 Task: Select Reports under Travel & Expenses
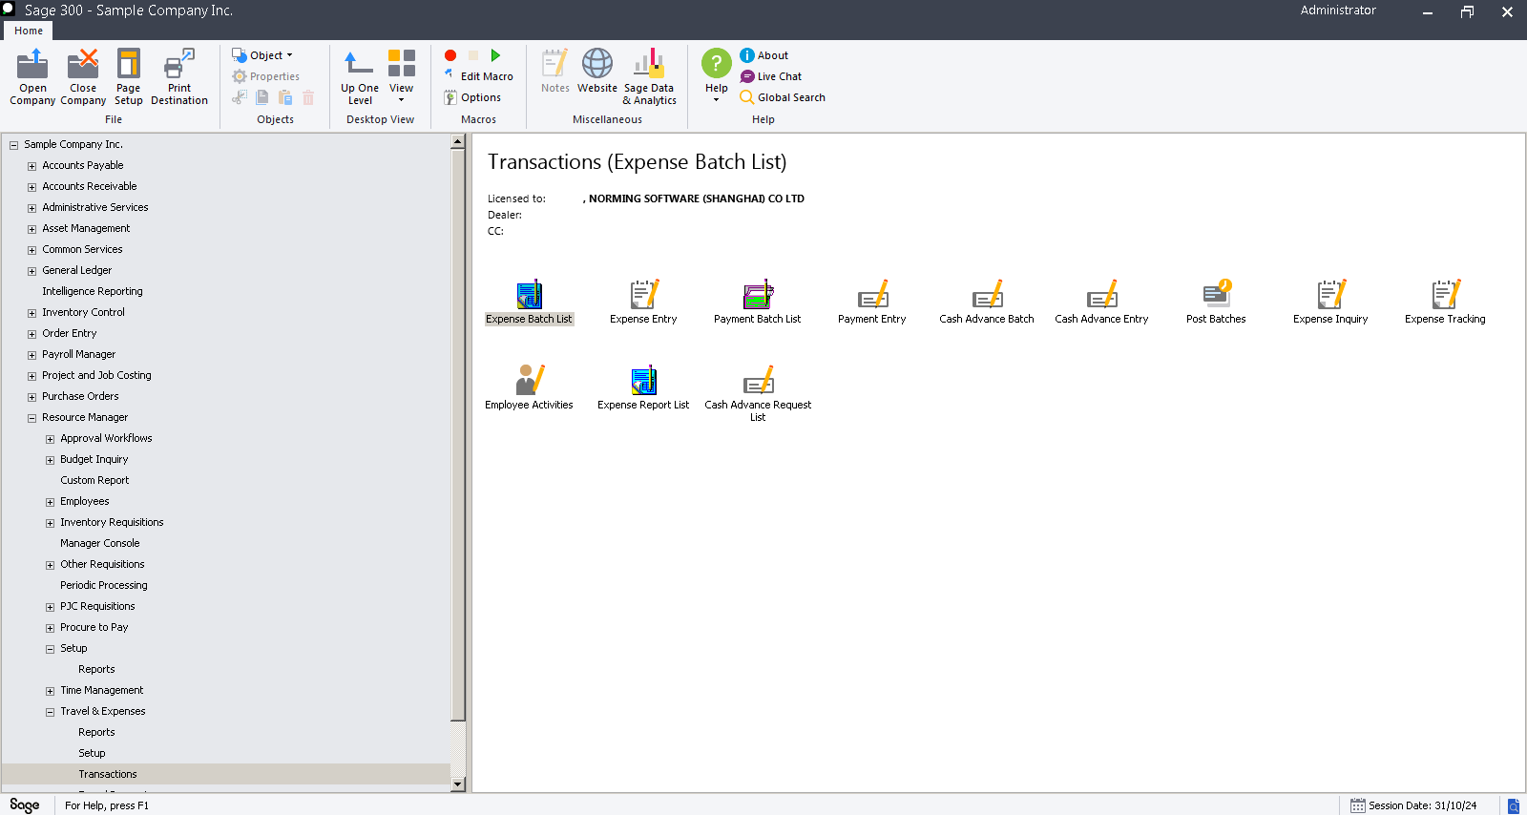pos(96,732)
